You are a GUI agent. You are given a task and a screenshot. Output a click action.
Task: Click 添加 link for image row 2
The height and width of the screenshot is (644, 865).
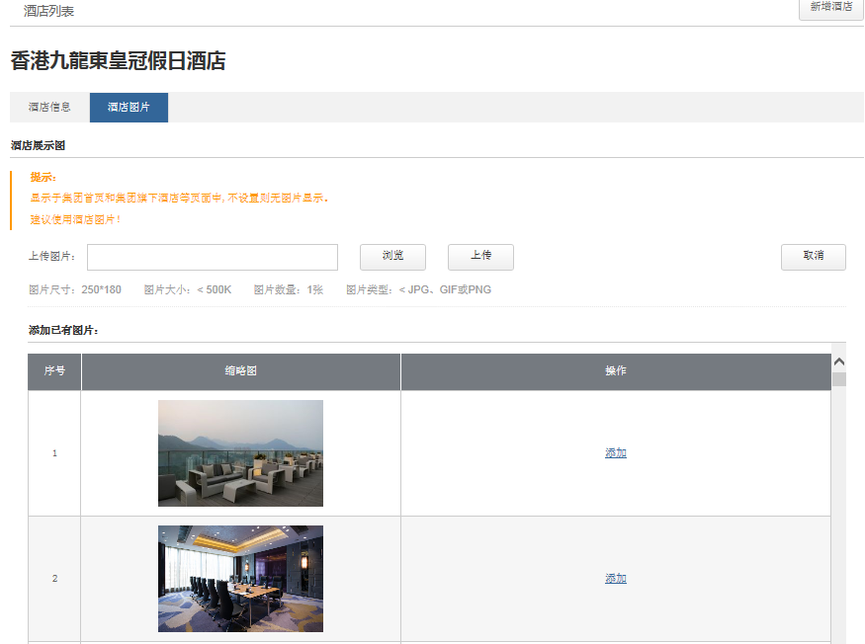pyautogui.click(x=616, y=579)
